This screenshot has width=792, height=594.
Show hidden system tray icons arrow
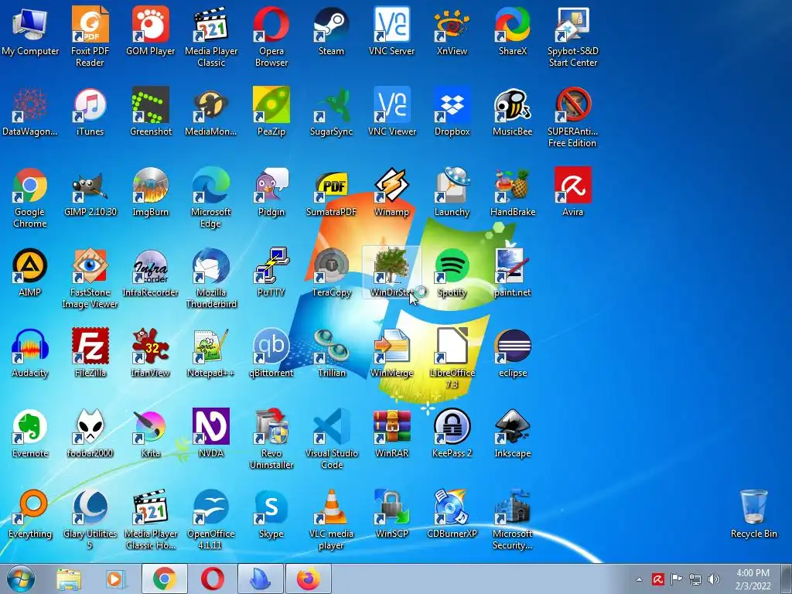[639, 579]
